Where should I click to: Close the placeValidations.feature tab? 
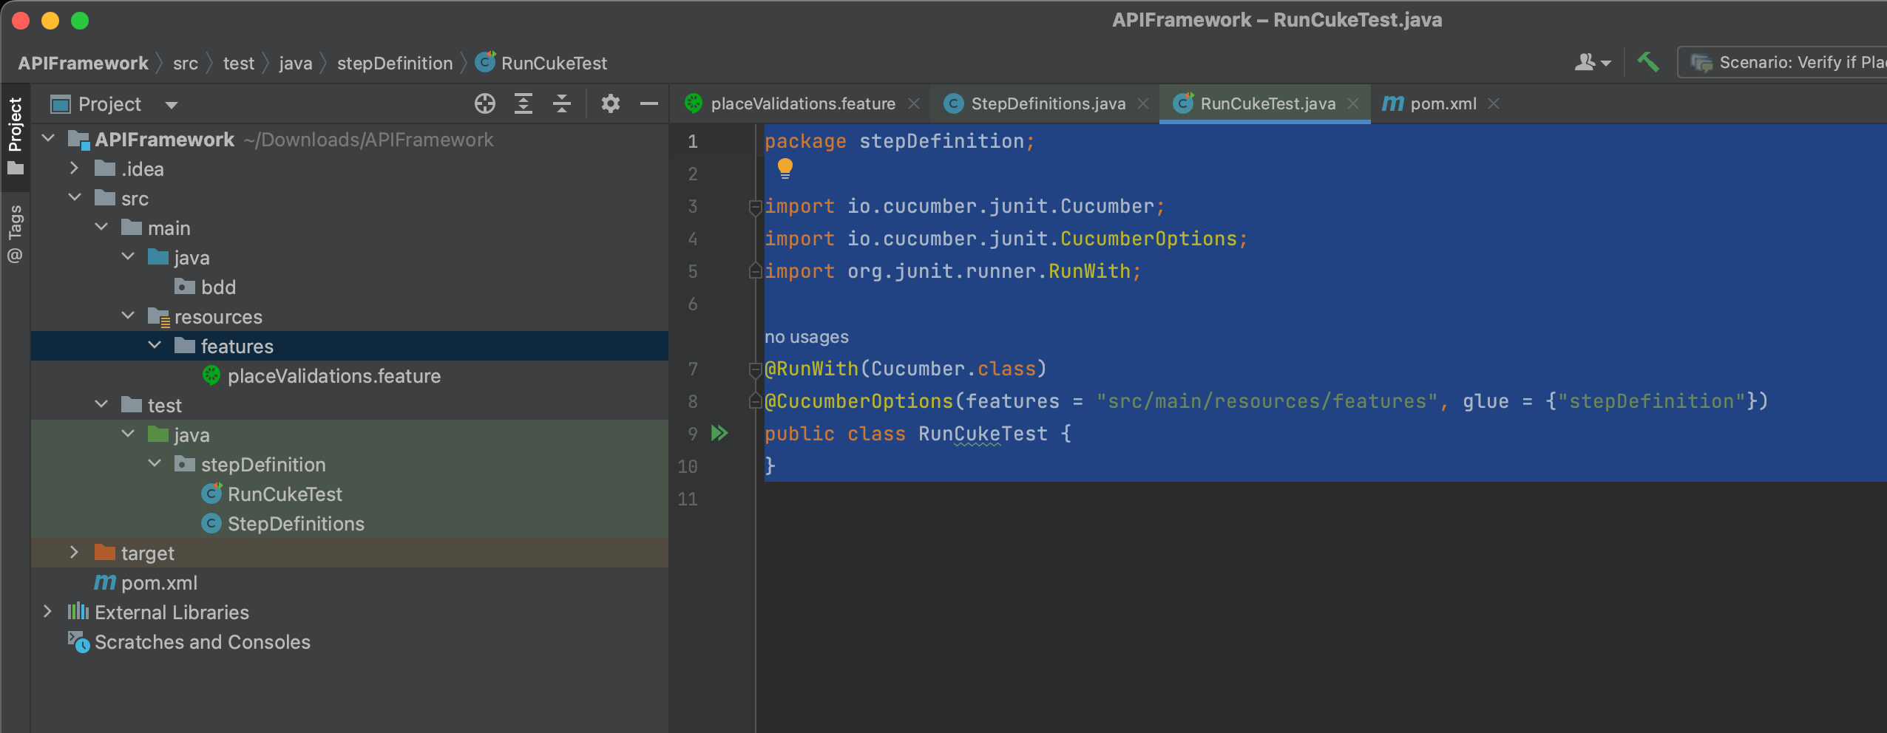coord(914,103)
